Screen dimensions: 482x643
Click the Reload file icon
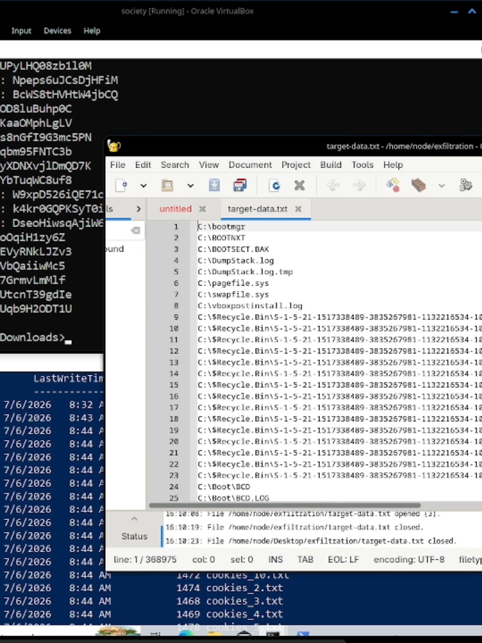point(275,186)
